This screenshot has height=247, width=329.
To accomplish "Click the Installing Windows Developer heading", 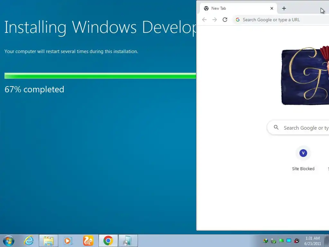I will pyautogui.click(x=100, y=27).
